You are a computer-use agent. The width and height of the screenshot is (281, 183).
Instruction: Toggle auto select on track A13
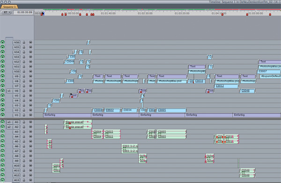click(x=30, y=180)
